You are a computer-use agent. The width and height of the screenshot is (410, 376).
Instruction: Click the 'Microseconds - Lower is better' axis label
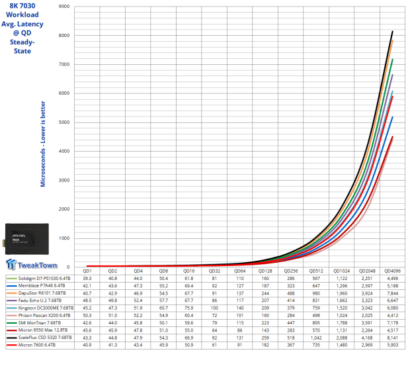tap(43, 144)
